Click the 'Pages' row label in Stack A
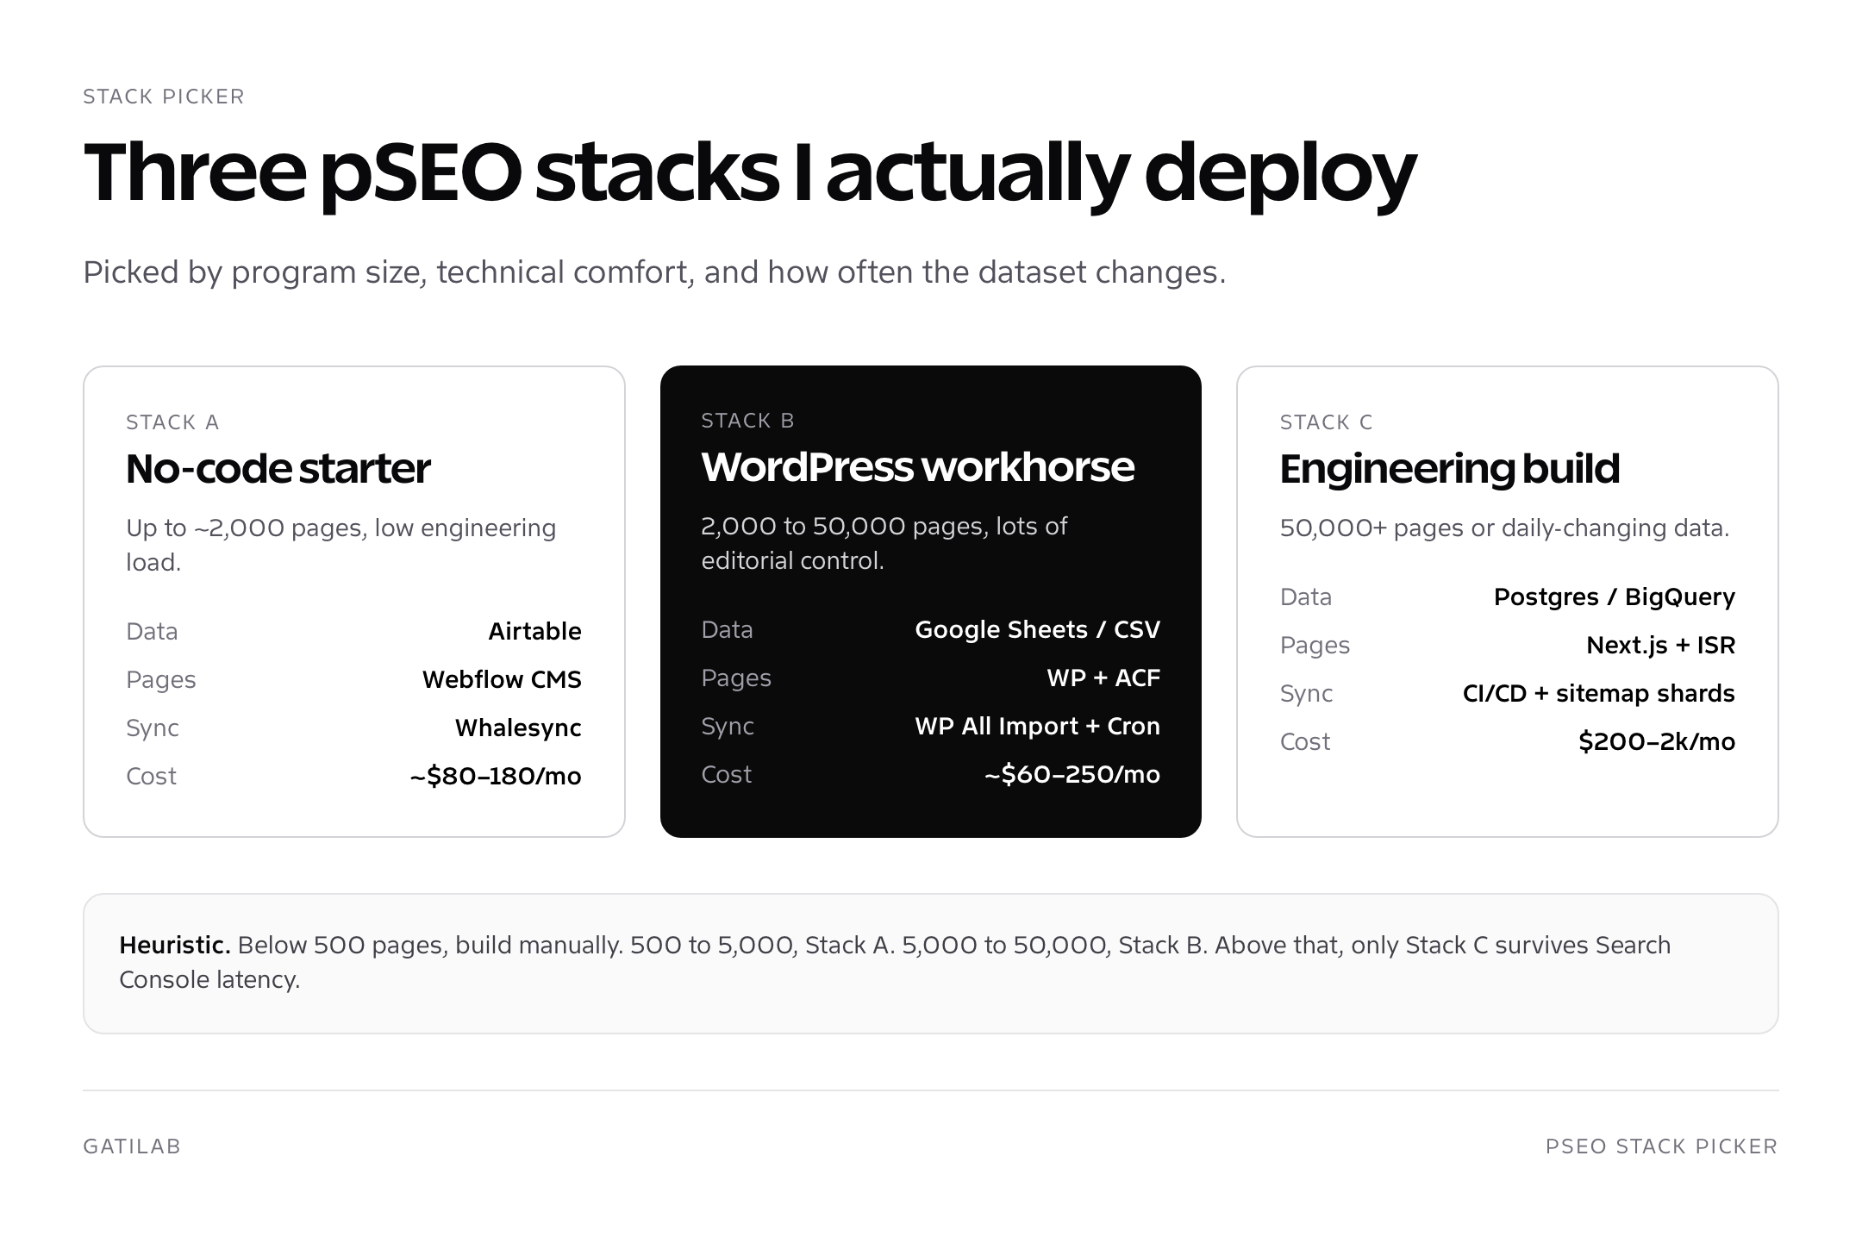The height and width of the screenshot is (1243, 1862). (161, 679)
